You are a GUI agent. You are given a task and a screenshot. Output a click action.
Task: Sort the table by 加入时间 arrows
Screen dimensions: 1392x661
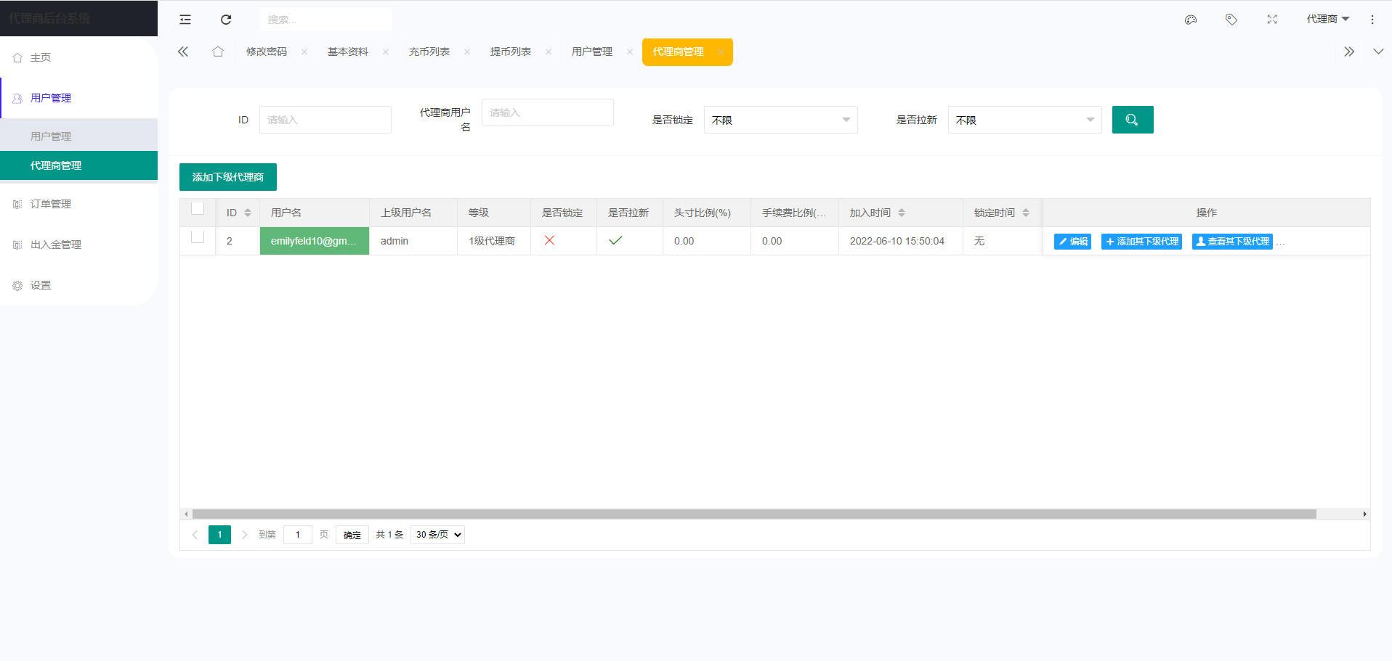pos(902,212)
